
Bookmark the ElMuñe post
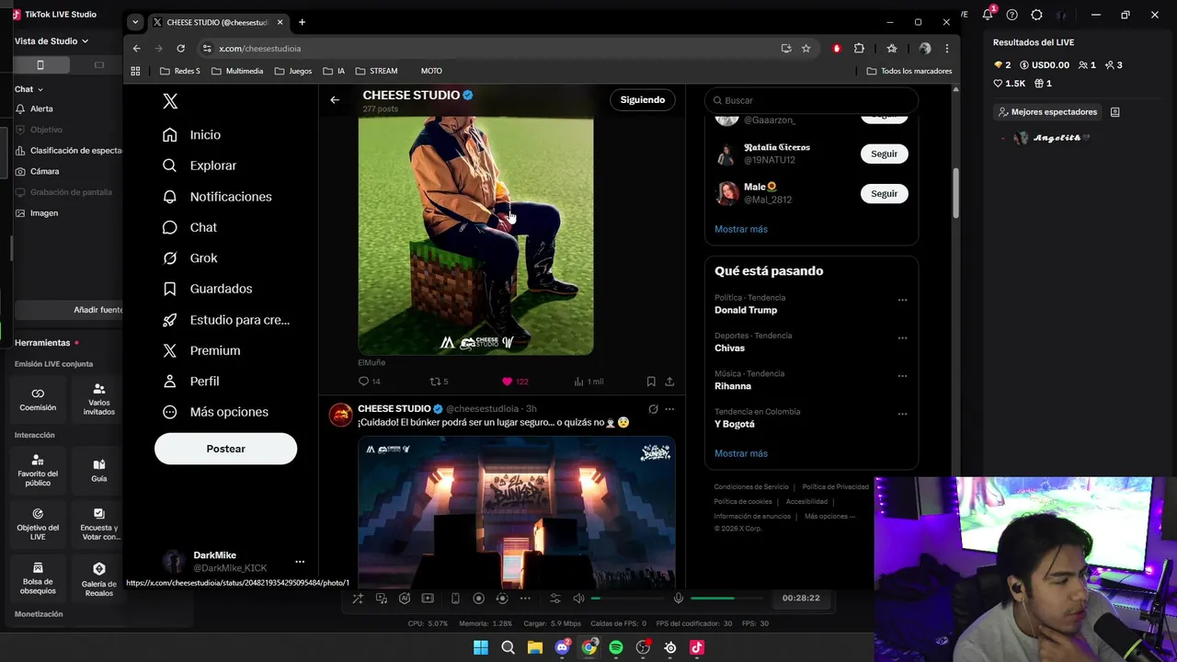pyautogui.click(x=651, y=382)
